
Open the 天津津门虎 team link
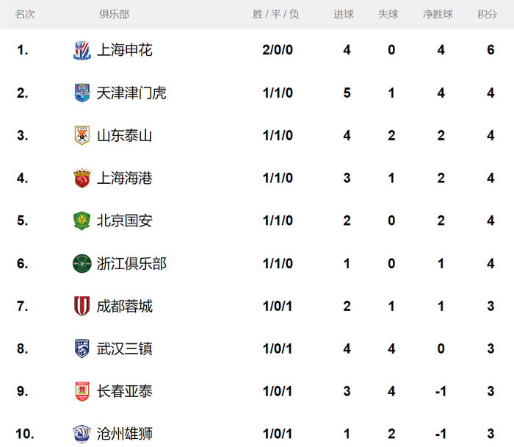131,93
